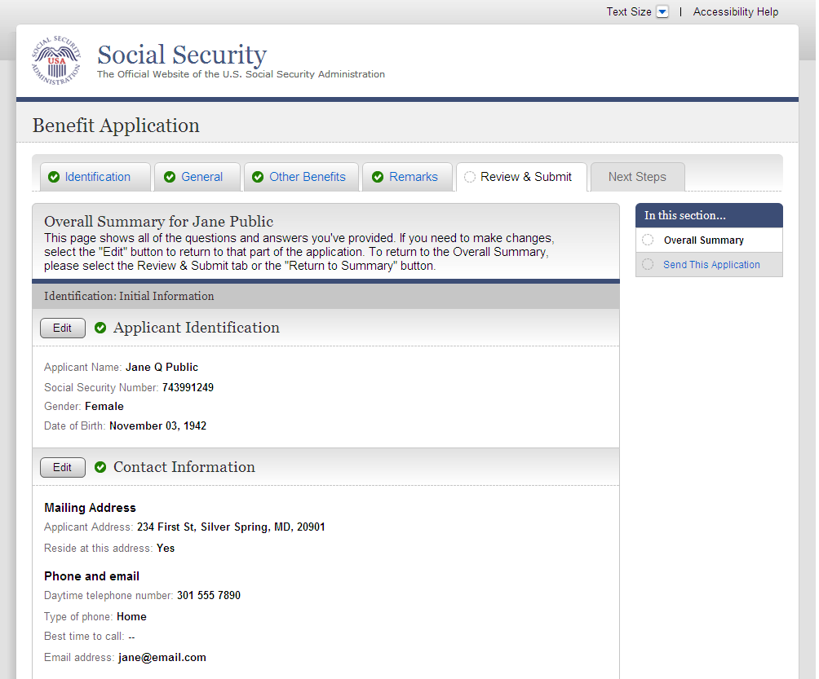Open the Accessibility Help link
Viewport: 819px width, 679px height.
[736, 12]
